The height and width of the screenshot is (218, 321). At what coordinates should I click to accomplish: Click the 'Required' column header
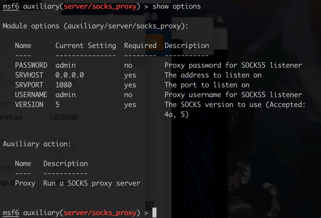coord(140,45)
